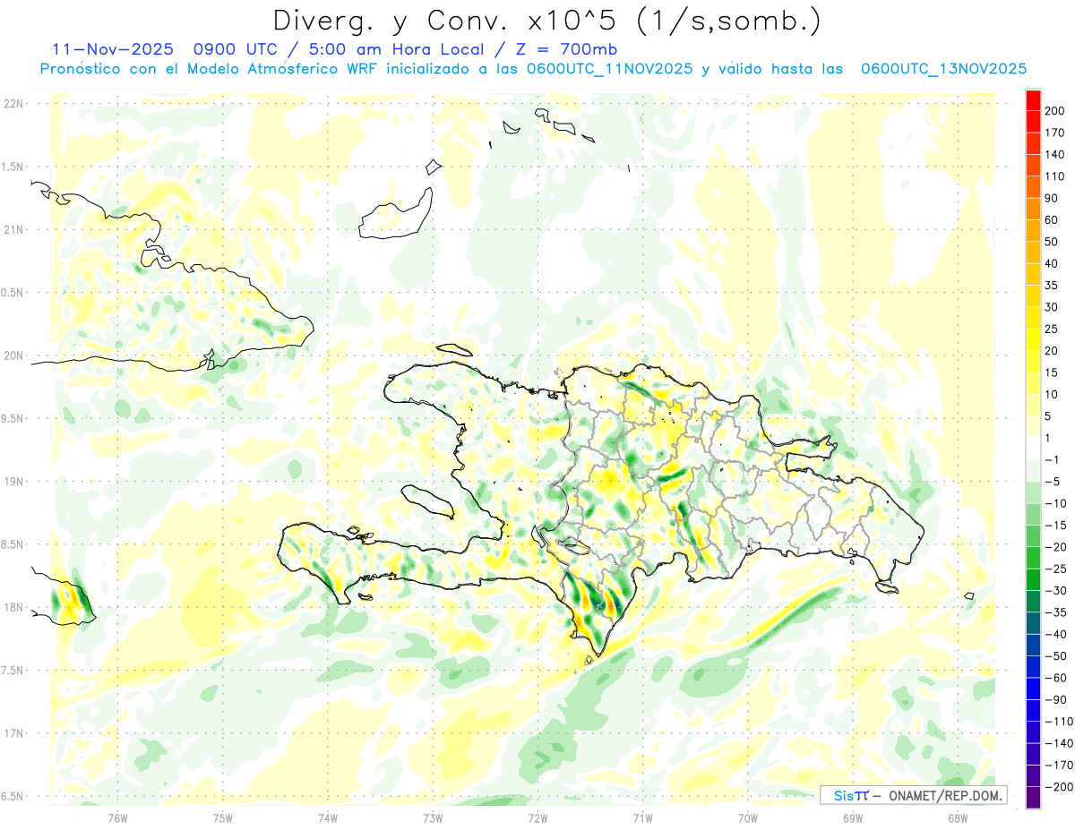Select the 'Z = 700mb' level label

click(566, 49)
